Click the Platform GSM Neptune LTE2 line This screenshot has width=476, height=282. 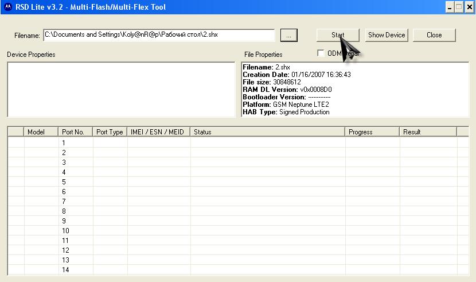click(x=286, y=104)
